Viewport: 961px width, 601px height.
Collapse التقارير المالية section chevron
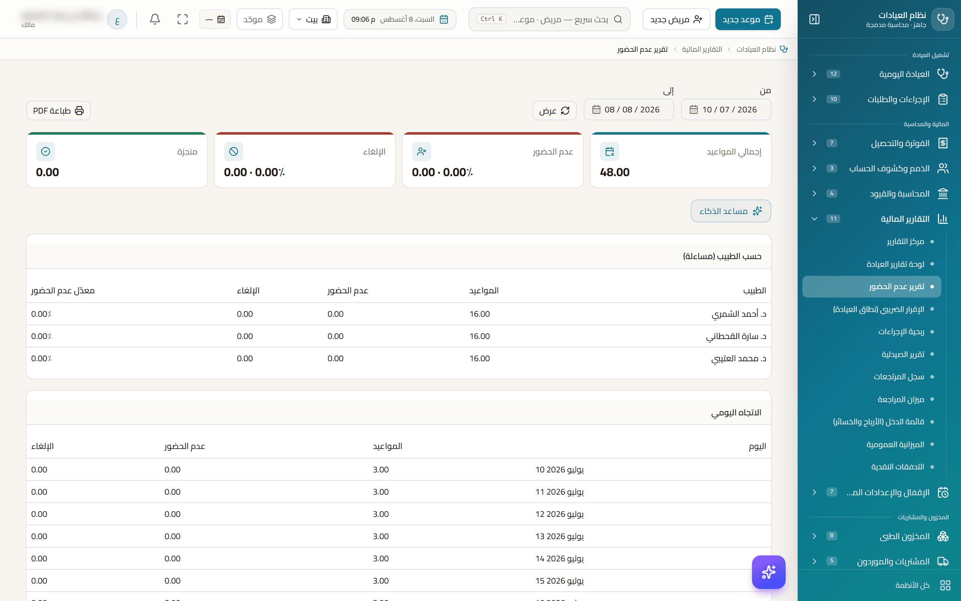point(814,219)
